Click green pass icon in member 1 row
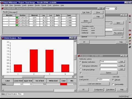This screenshot has width=132, height=99. point(17,18)
